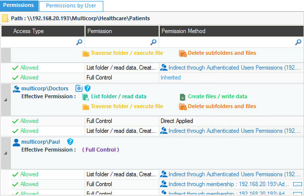Viewport: 304px width, 196px height.
Task: Click Doctors' List folder / read data icon
Action: 86,97
